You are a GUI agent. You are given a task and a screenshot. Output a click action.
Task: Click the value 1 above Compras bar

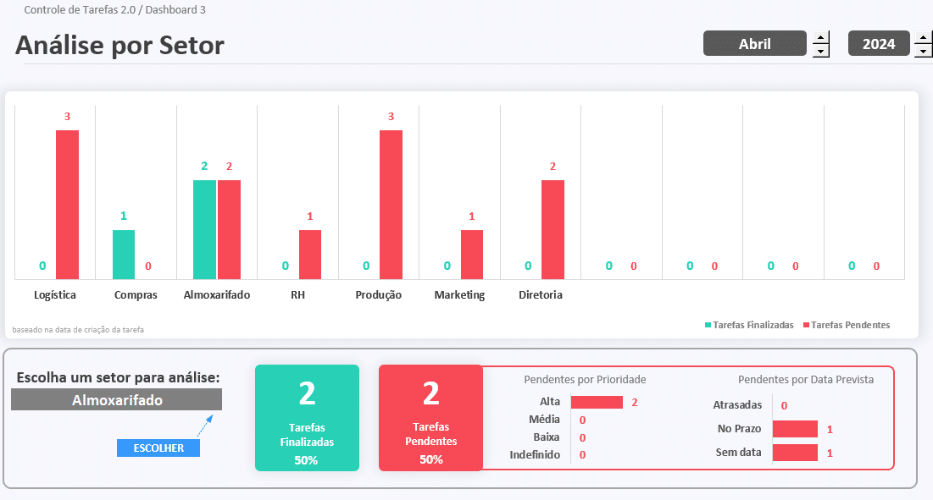pyautogui.click(x=124, y=216)
